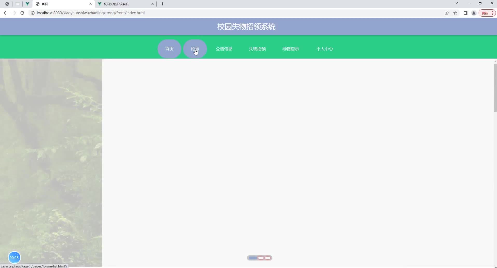Viewport: 497px width, 268px height.
Task: Toggle the browser side panel icon
Action: tap(466, 13)
